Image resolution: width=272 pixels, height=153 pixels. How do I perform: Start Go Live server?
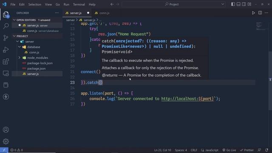pyautogui.click(x=229, y=150)
